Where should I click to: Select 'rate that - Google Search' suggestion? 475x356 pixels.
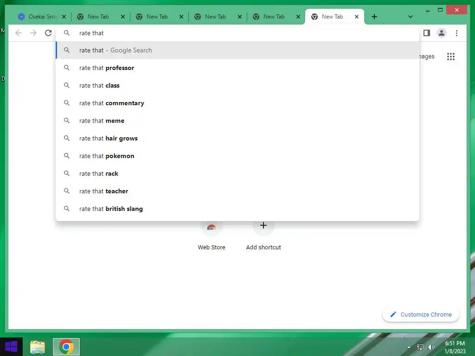(x=237, y=50)
